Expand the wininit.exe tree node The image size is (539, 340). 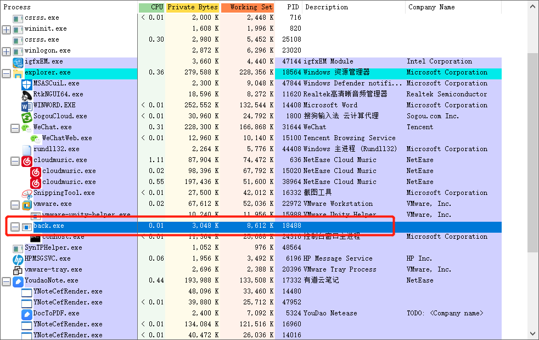[x=6, y=30]
